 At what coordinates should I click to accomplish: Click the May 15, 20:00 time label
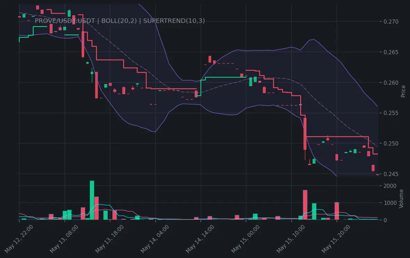(336, 239)
